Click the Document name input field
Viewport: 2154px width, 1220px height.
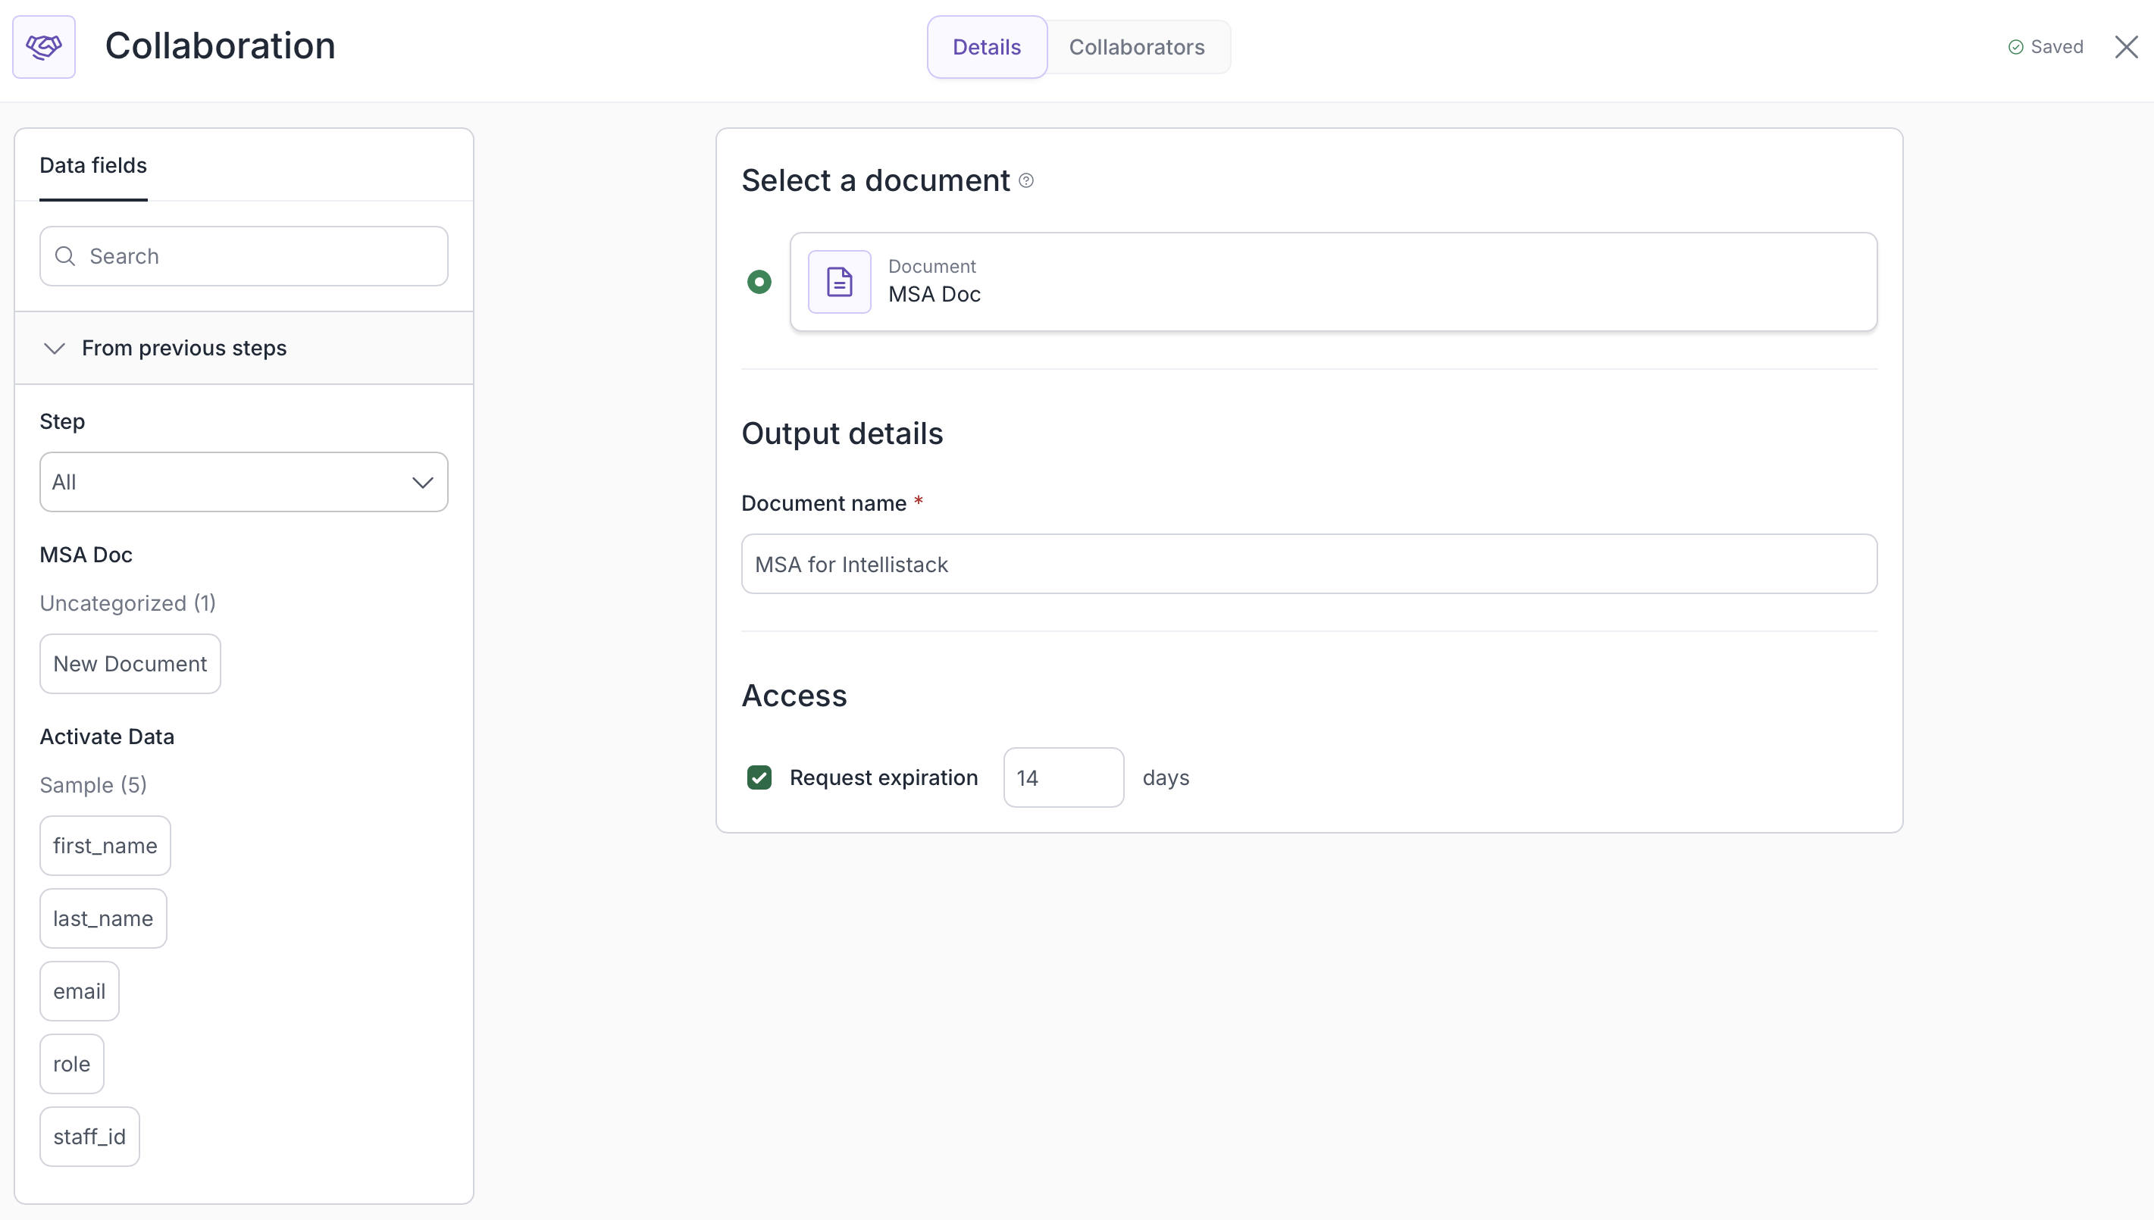tap(1309, 564)
